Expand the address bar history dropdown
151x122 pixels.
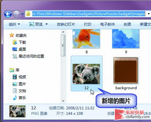(149, 14)
